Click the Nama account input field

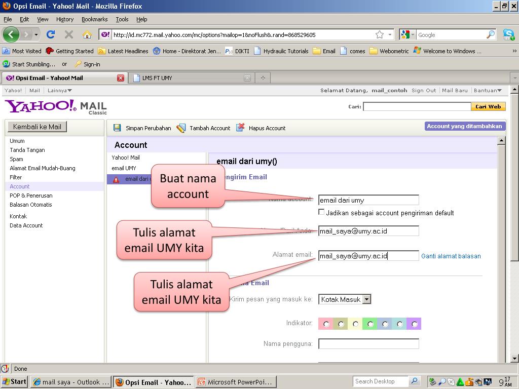[x=368, y=200]
